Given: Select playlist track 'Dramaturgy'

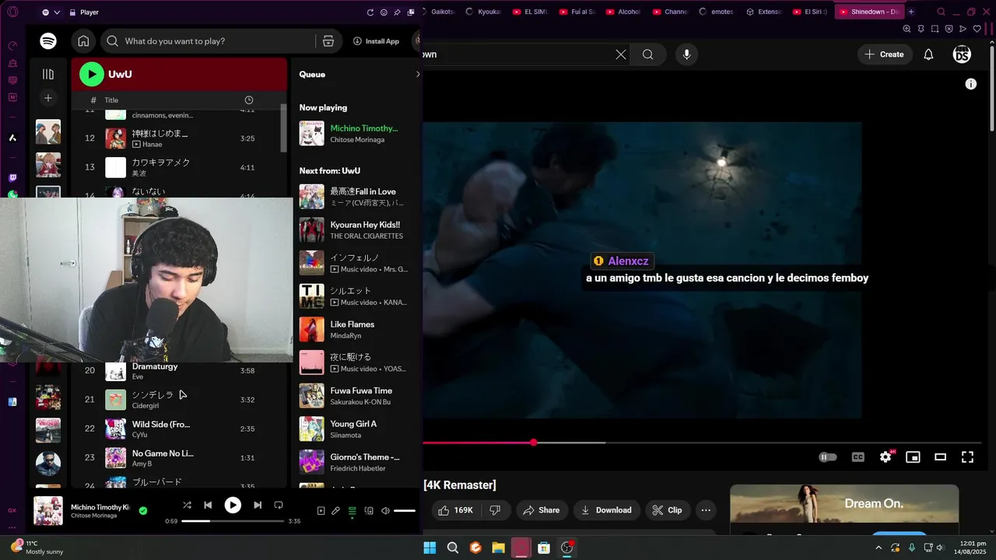Looking at the screenshot, I should pos(180,370).
